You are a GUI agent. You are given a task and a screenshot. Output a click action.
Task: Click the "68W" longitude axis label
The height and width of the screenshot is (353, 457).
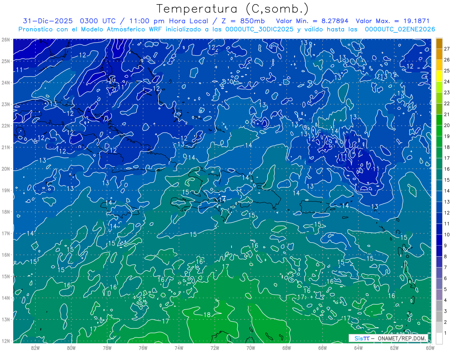[286, 347]
